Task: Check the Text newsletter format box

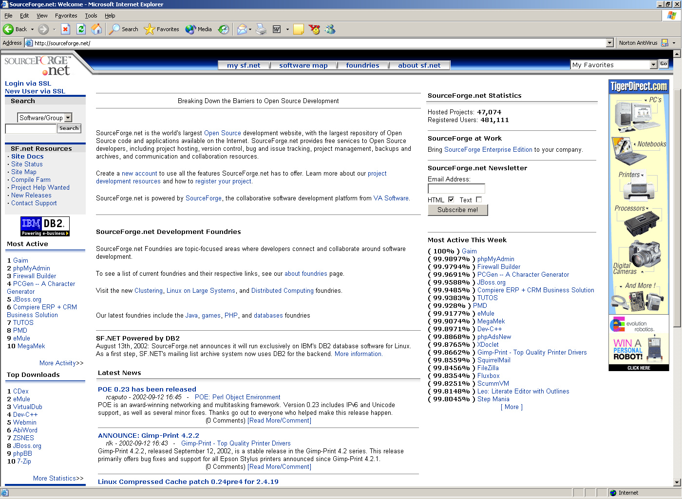Action: click(479, 199)
